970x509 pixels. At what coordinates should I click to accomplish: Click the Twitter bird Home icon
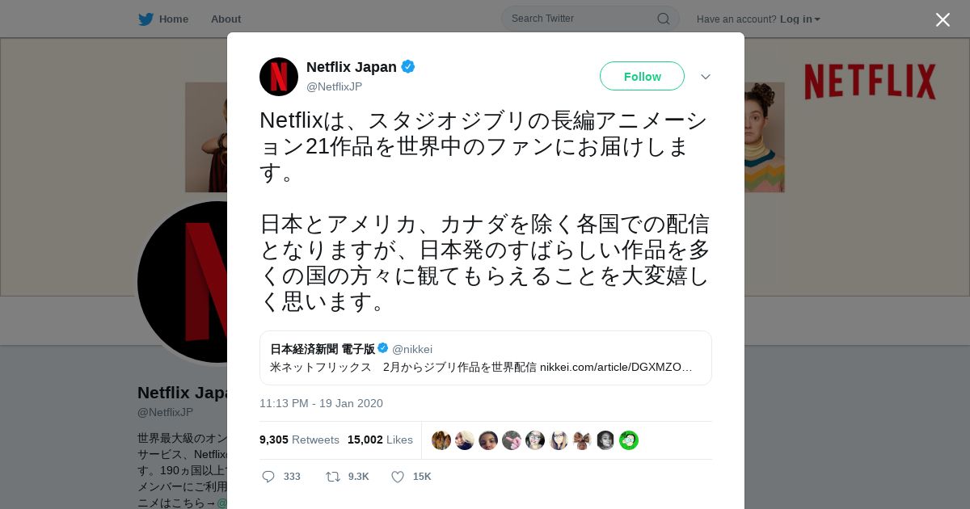coord(145,19)
